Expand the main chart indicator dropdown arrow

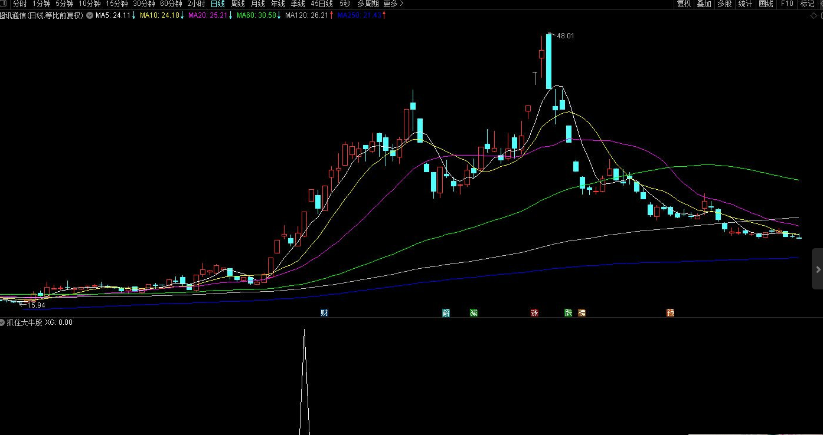[89, 15]
